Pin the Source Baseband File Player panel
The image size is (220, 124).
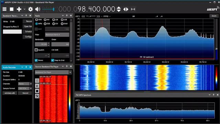(67, 66)
